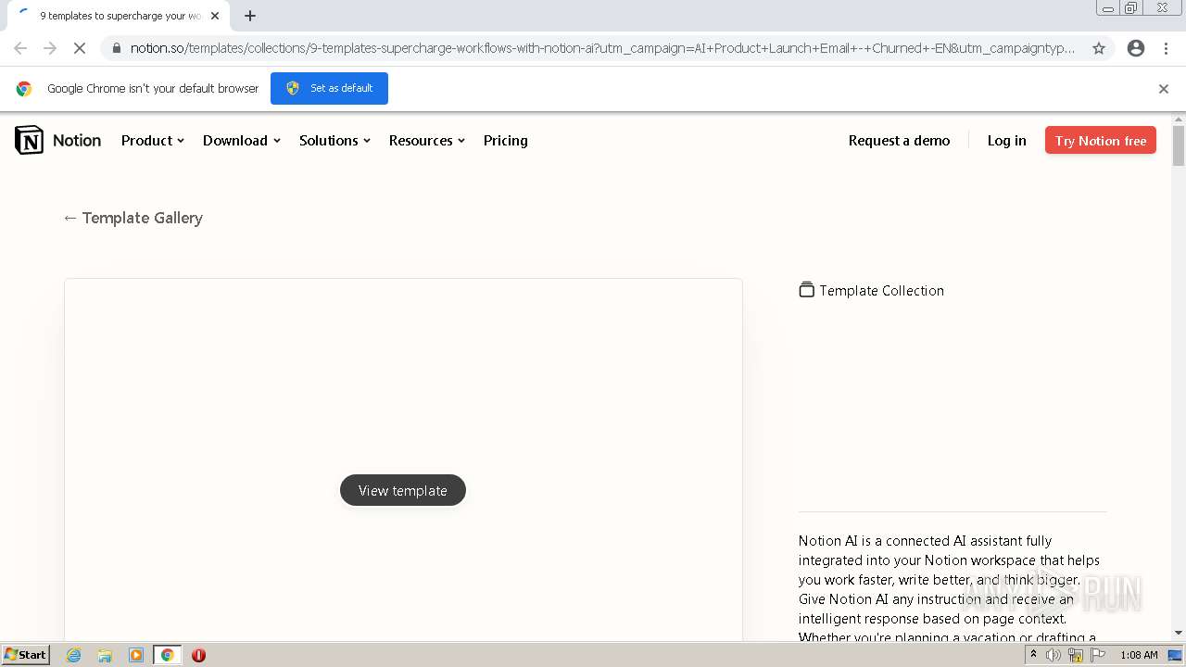The width and height of the screenshot is (1186, 667).
Task: Click the Log in link
Action: (1006, 140)
